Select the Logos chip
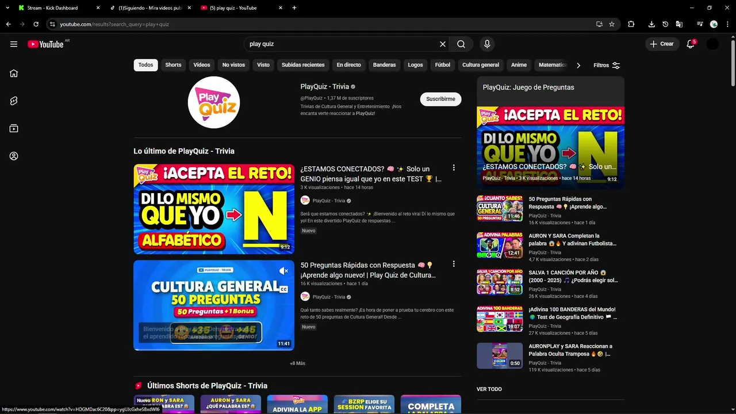The height and width of the screenshot is (414, 736). pyautogui.click(x=416, y=65)
